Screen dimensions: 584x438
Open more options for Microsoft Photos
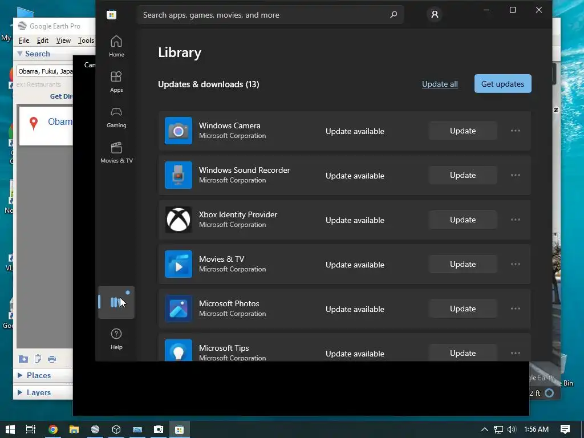[x=516, y=309]
